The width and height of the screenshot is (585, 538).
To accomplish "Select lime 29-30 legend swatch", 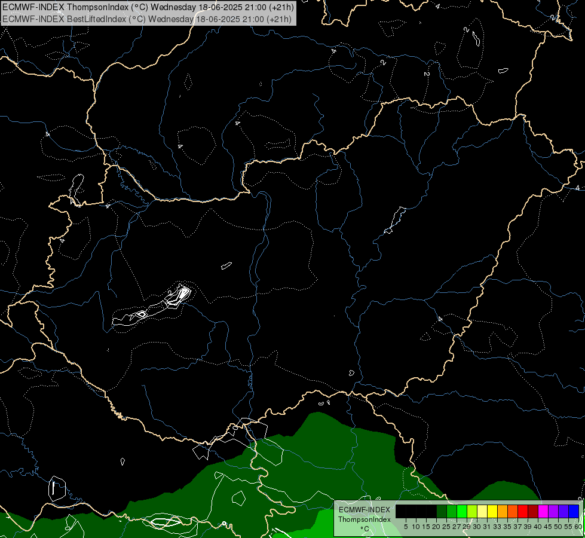I will tap(472, 512).
